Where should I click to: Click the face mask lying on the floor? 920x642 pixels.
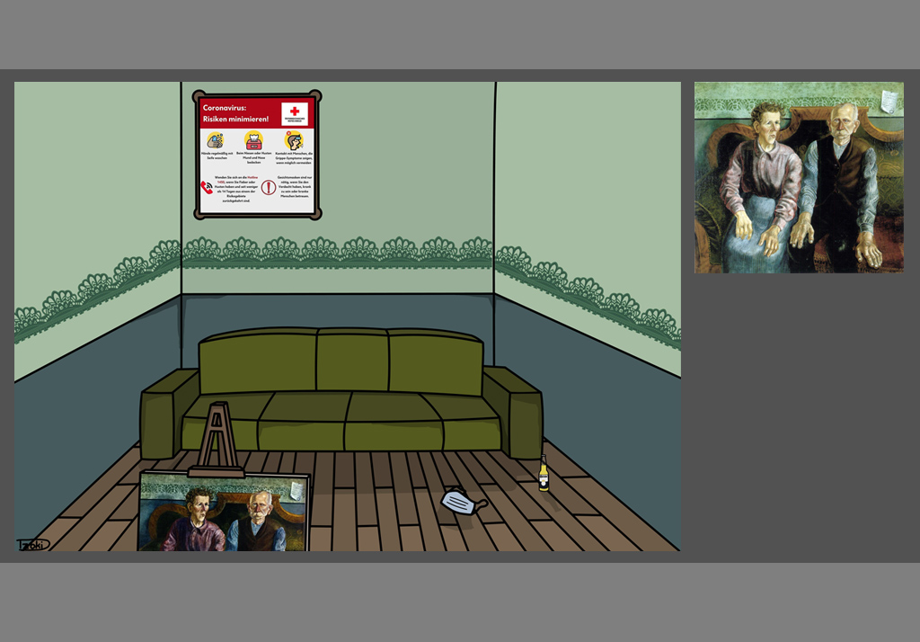(x=463, y=503)
